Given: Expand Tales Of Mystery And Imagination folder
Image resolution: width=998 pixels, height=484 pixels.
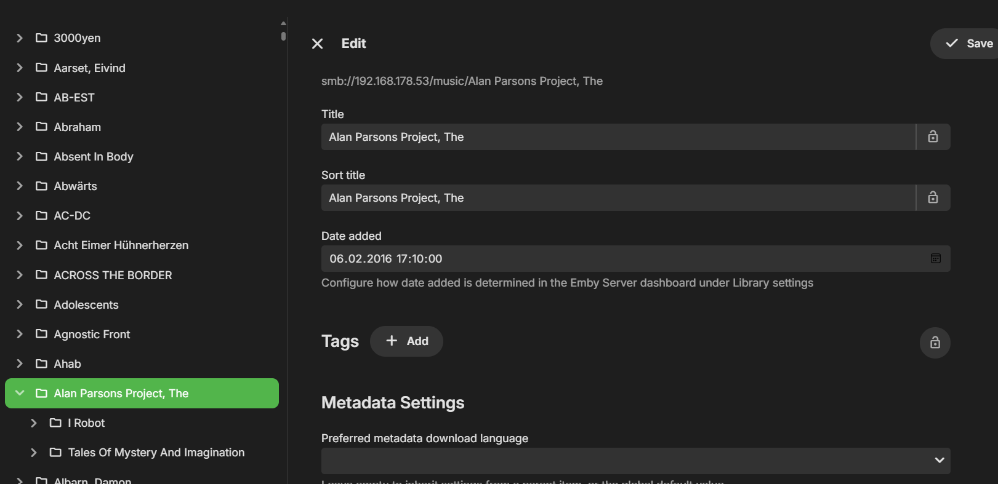Looking at the screenshot, I should [x=34, y=453].
